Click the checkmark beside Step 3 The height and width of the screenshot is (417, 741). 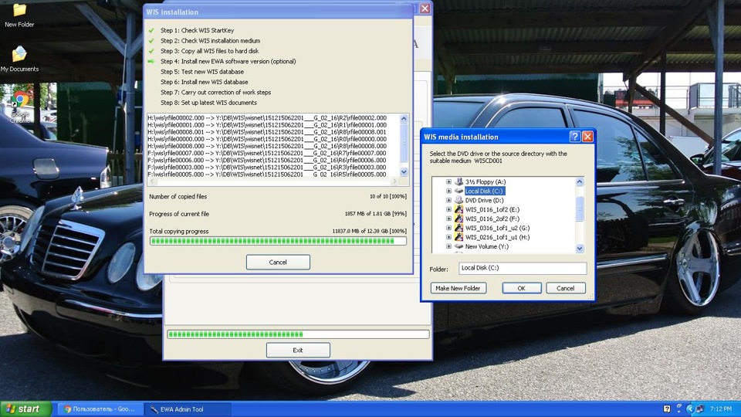(151, 51)
